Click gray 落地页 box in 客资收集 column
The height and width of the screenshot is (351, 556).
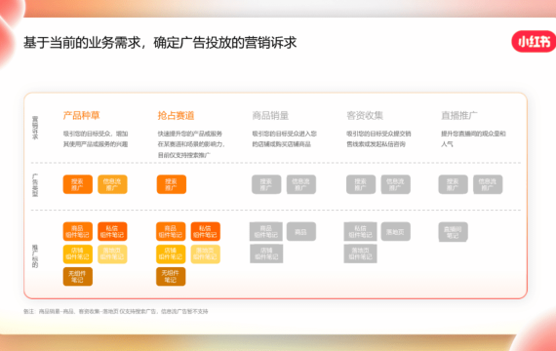(396, 231)
